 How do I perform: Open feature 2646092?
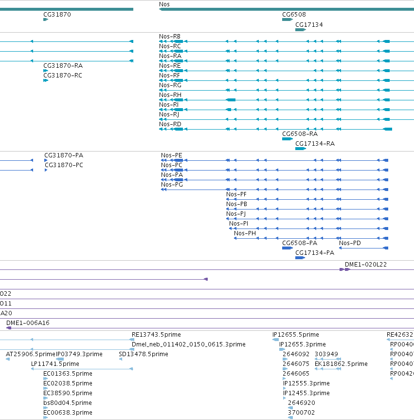click(x=296, y=354)
